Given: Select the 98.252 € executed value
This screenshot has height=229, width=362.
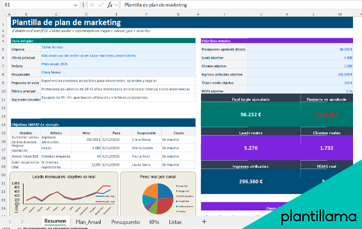Looking at the screenshot, I should pyautogui.click(x=251, y=115).
